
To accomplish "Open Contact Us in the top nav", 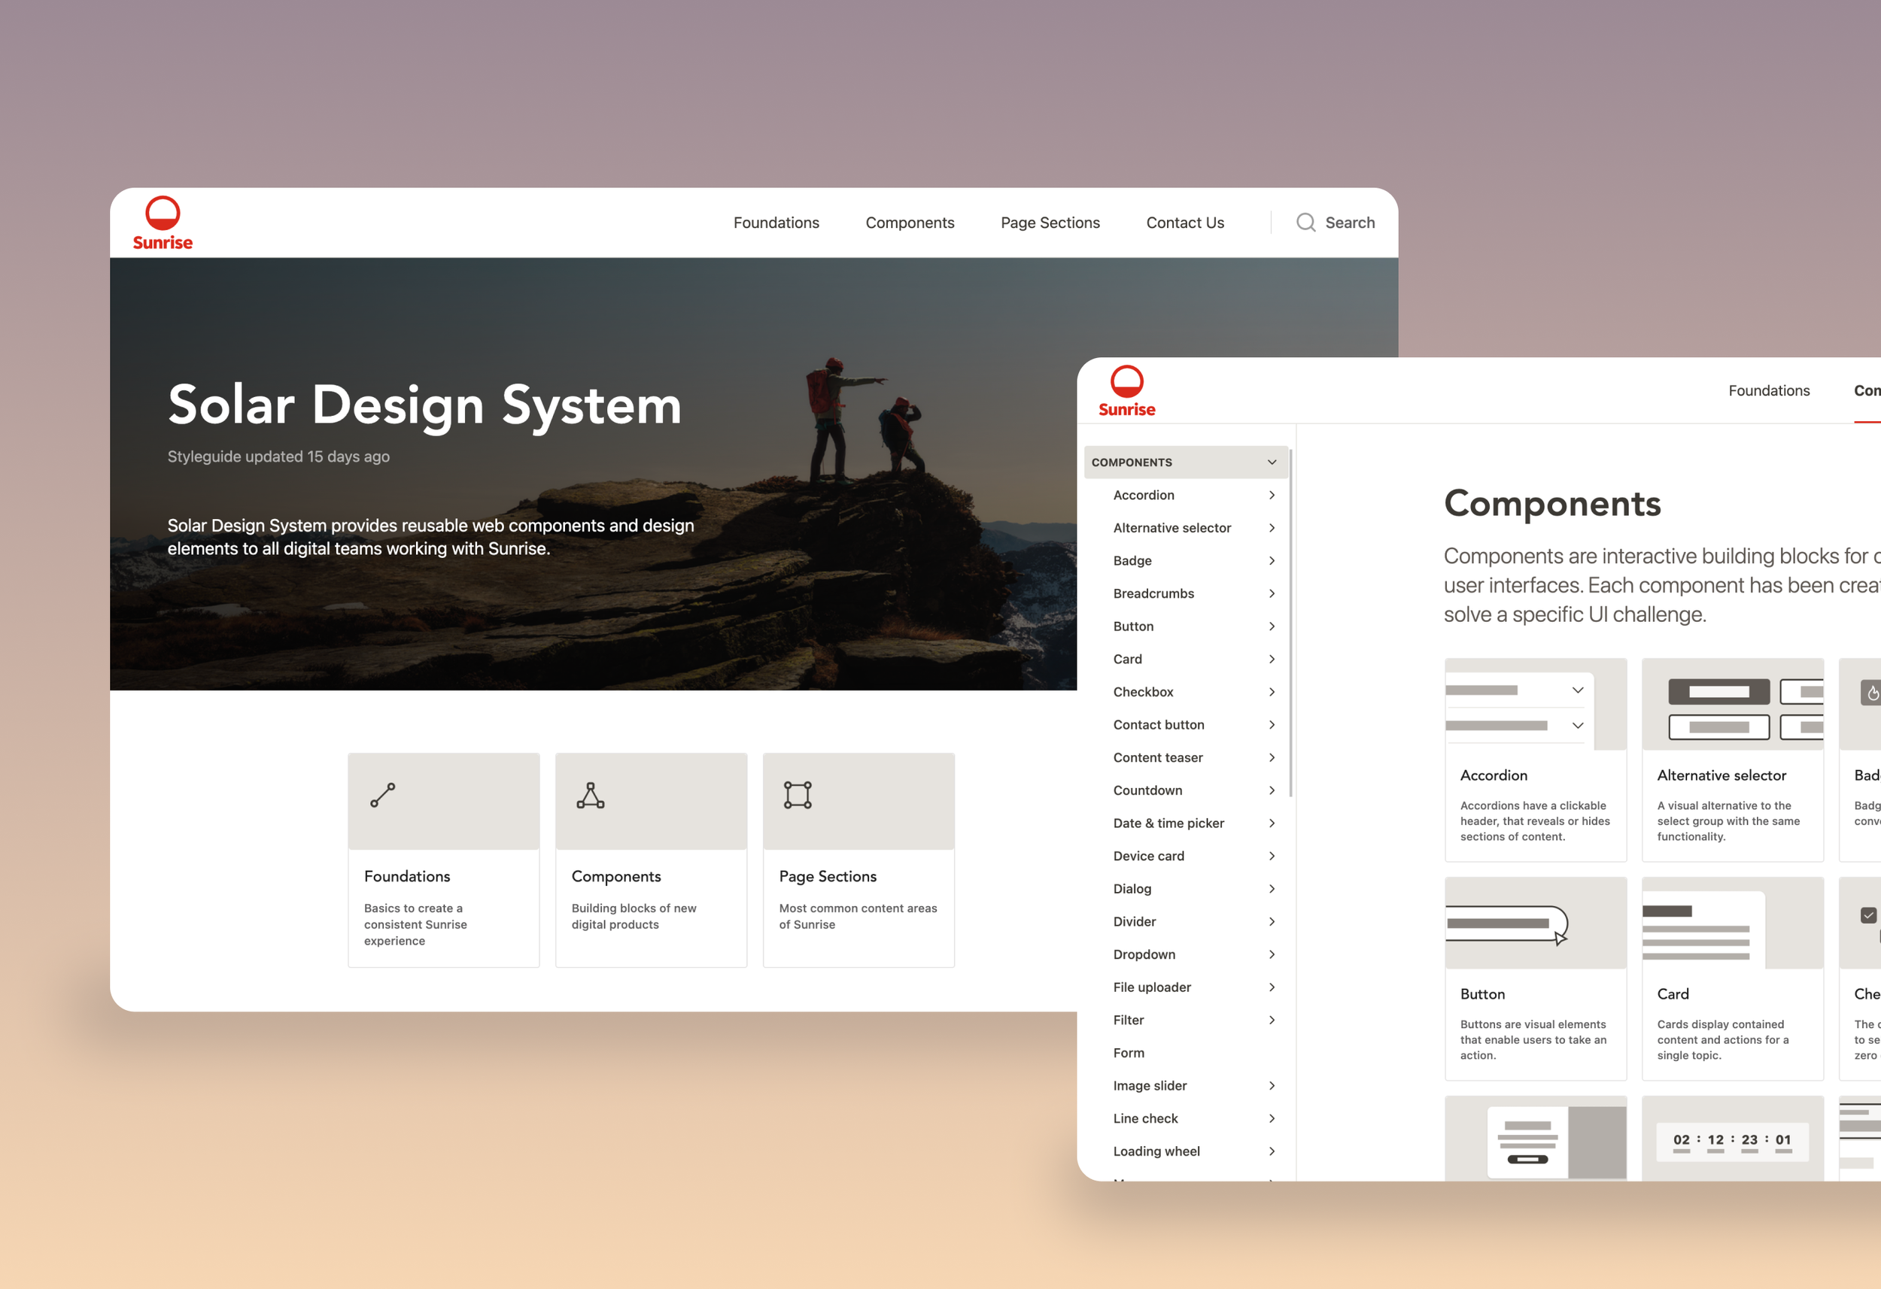I will tap(1185, 223).
